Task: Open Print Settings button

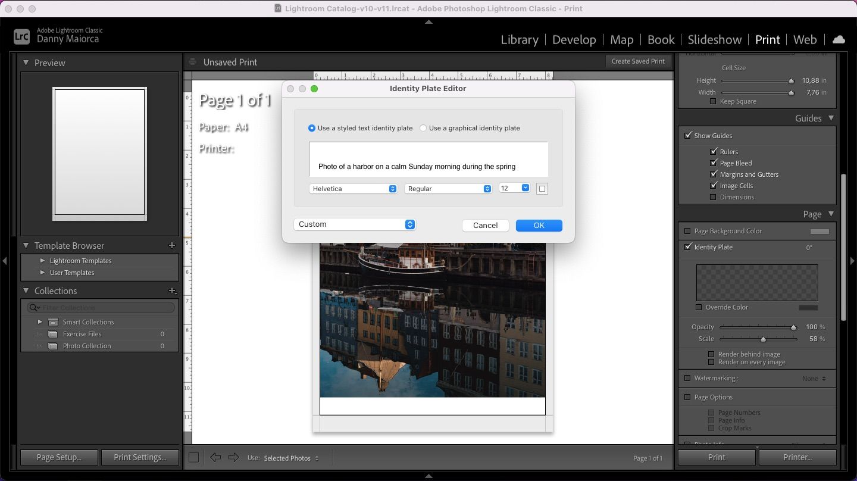Action: click(x=140, y=457)
